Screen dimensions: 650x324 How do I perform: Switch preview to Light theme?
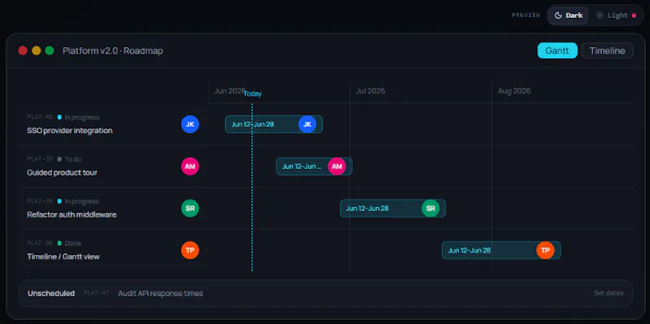point(616,15)
